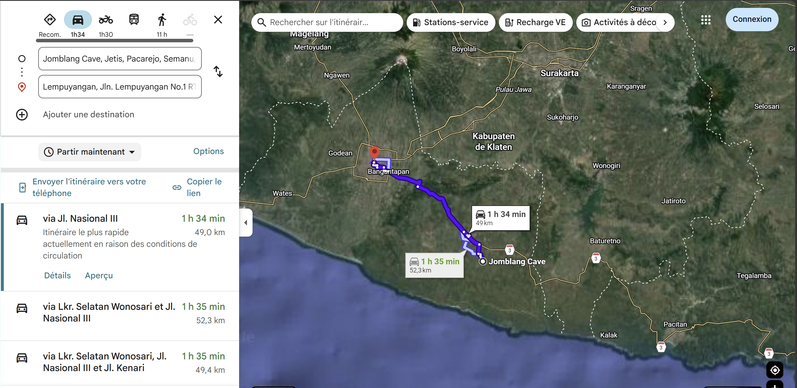Click the Boyolali map label
This screenshot has height=388, width=797.
click(x=464, y=49)
